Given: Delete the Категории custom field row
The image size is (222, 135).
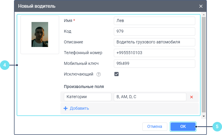Looking at the screenshot, I should tap(191, 97).
